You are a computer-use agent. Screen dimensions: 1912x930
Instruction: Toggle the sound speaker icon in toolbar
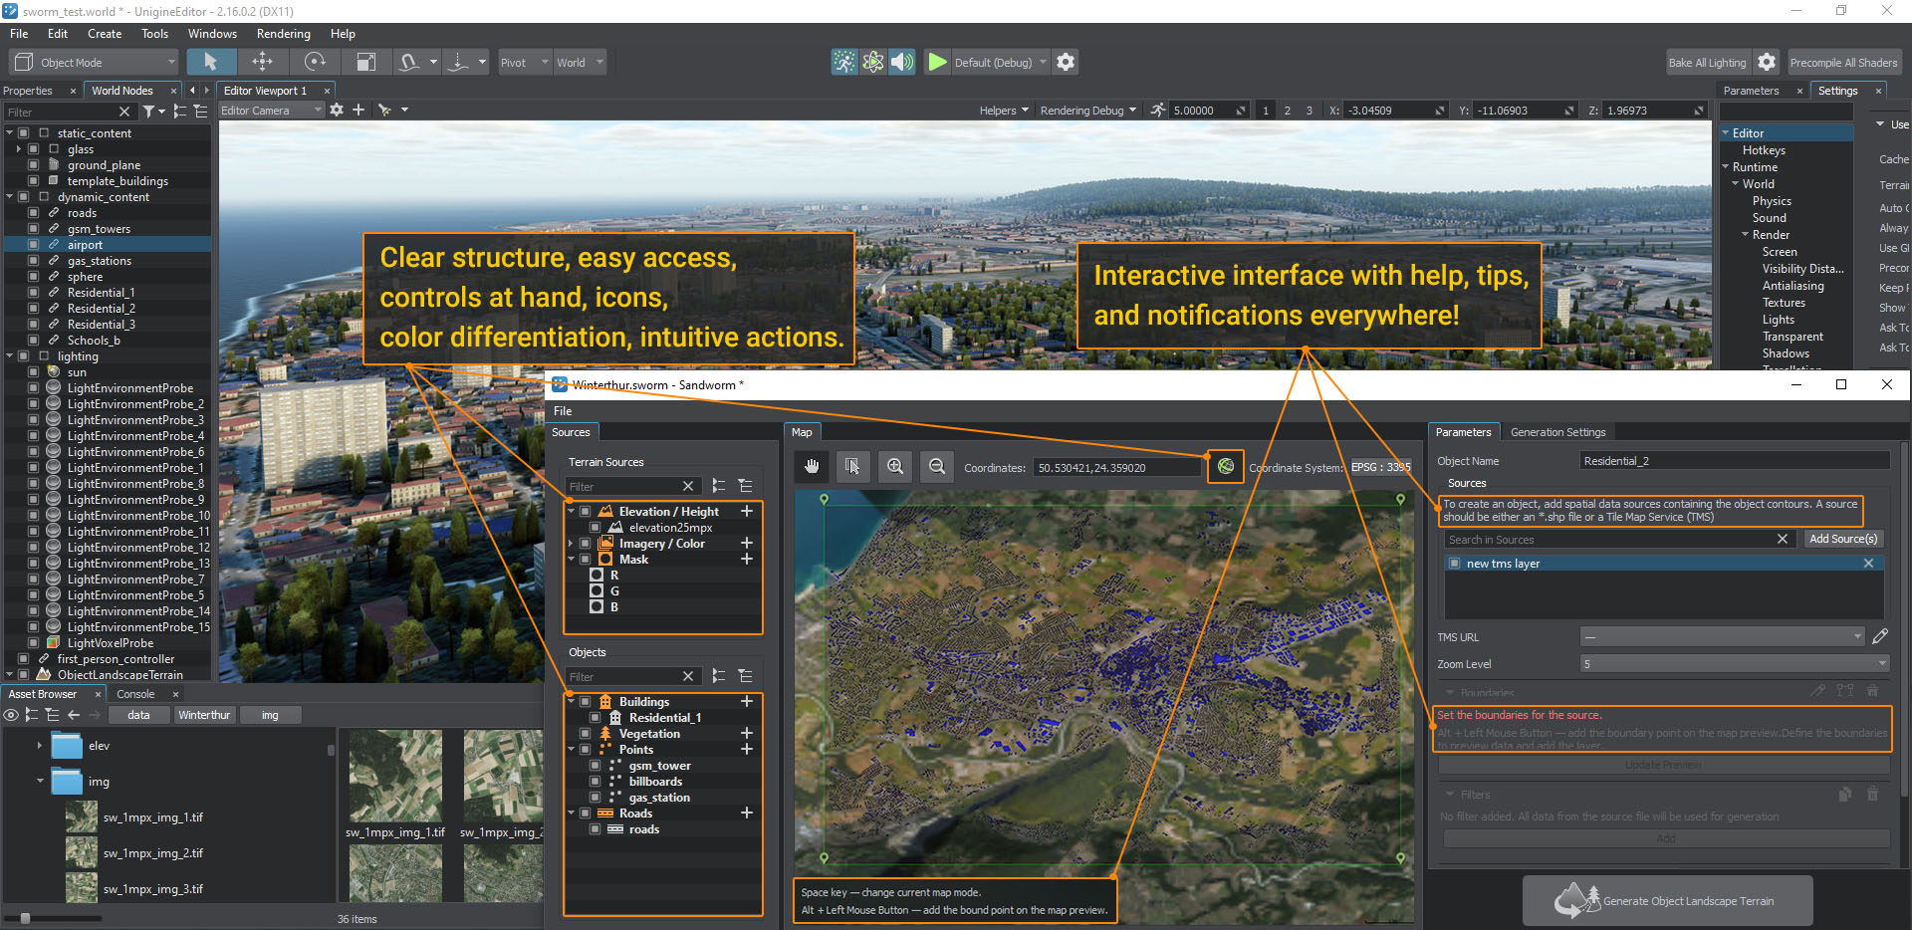pos(901,62)
